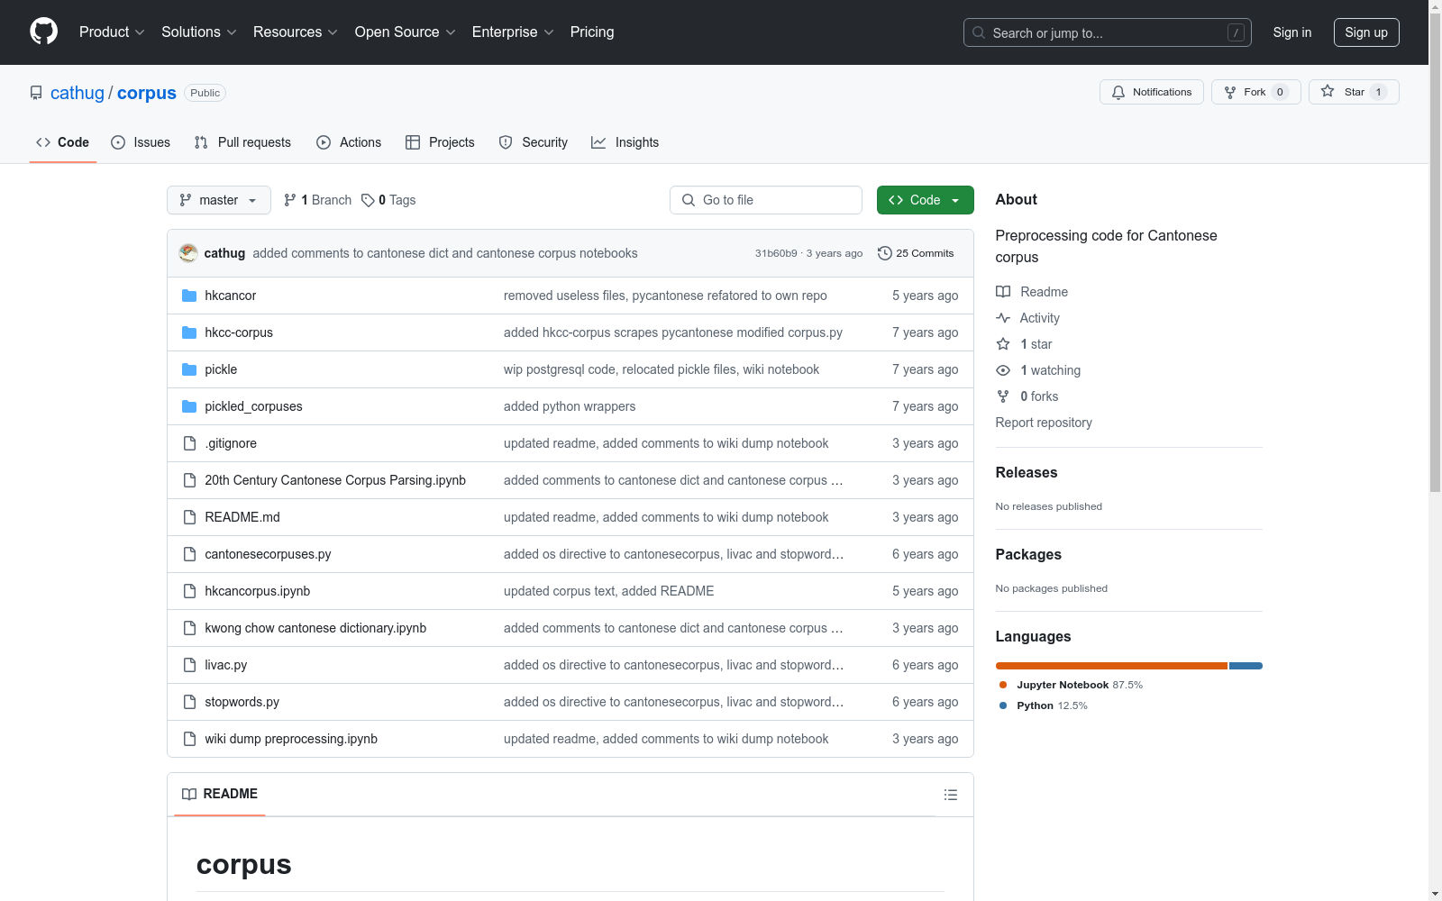Click the livac.py file icon
Image resolution: width=1442 pixels, height=901 pixels.
(189, 665)
